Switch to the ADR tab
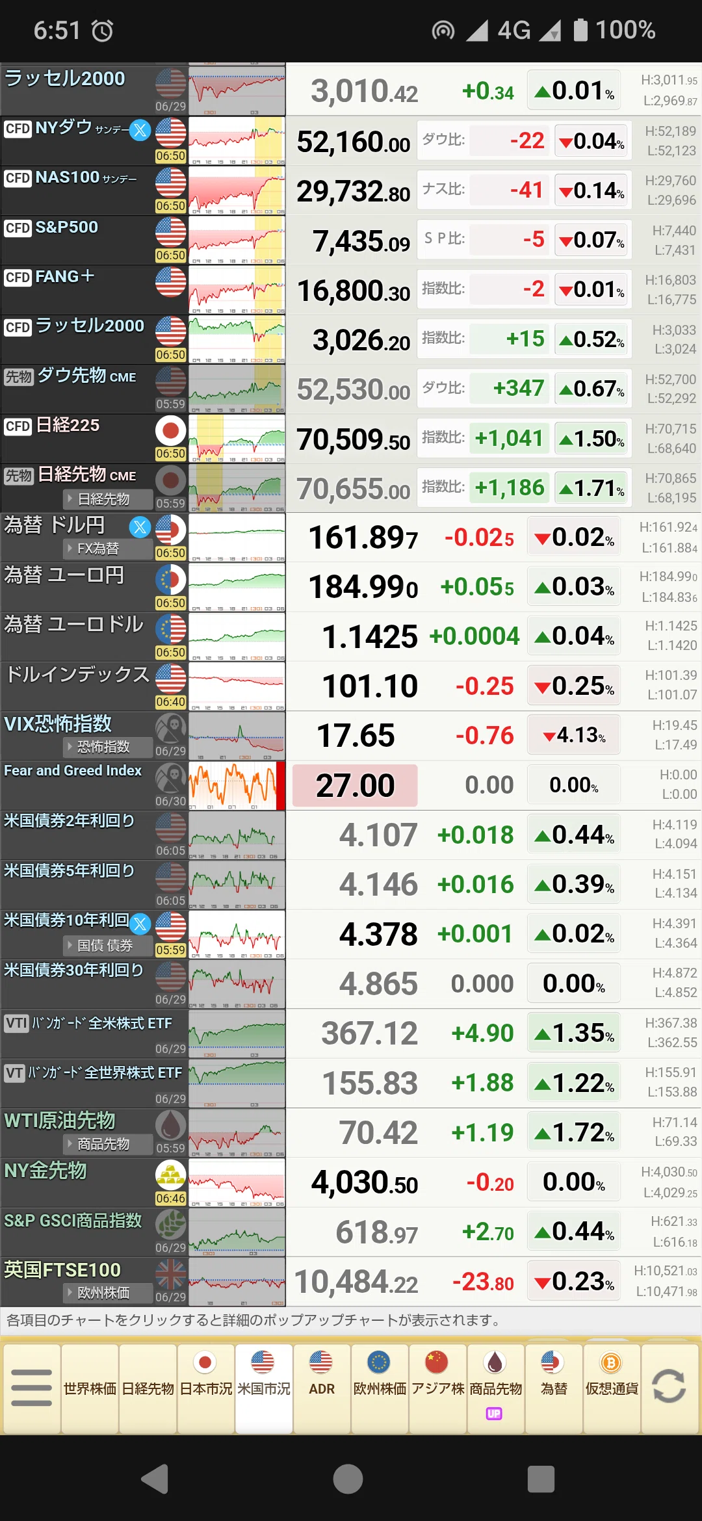 [322, 1388]
